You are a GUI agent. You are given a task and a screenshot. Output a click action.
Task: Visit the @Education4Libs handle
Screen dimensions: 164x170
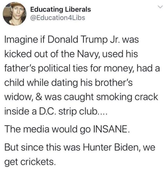58,18
